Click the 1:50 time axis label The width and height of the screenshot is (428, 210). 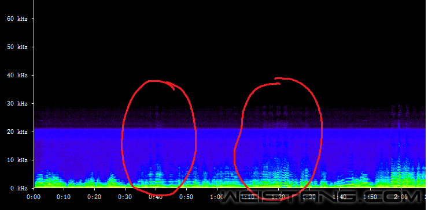(x=370, y=197)
